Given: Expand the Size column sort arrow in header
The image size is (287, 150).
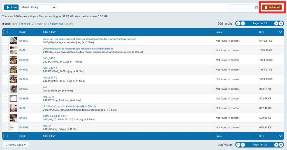Looking at the screenshot, I should tap(281, 32).
